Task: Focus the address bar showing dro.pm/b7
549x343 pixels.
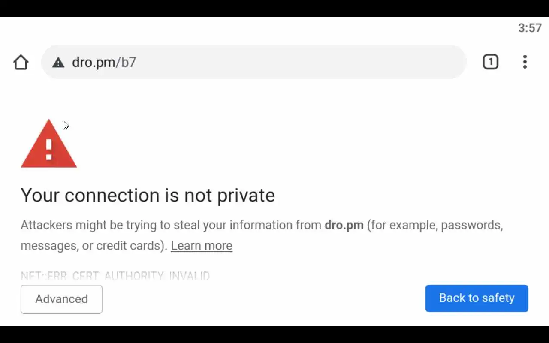Action: pyautogui.click(x=257, y=62)
